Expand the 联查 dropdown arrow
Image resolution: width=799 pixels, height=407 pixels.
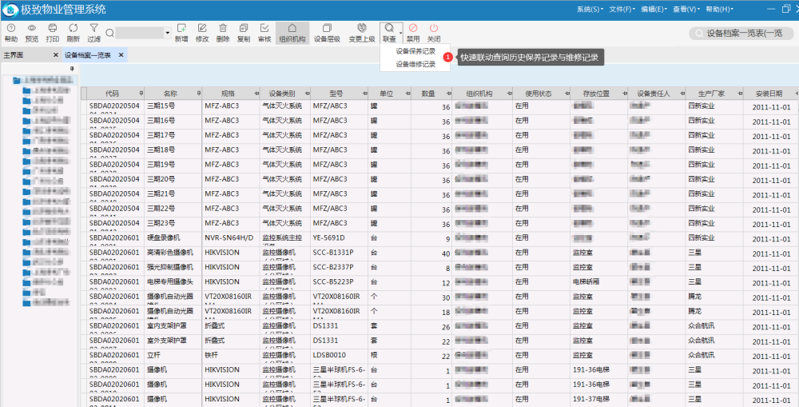point(400,33)
